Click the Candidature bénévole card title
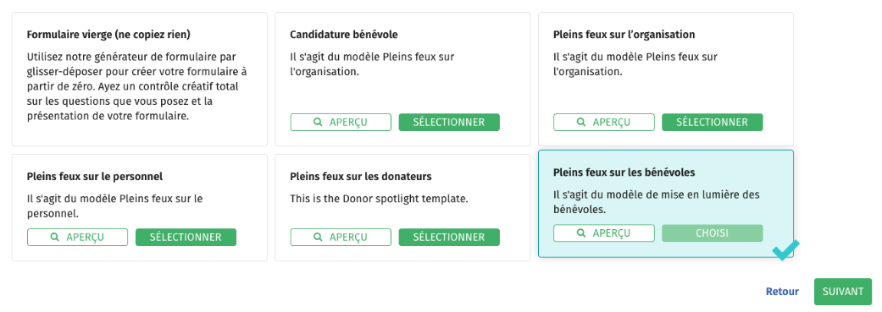882x312 pixels. point(344,35)
